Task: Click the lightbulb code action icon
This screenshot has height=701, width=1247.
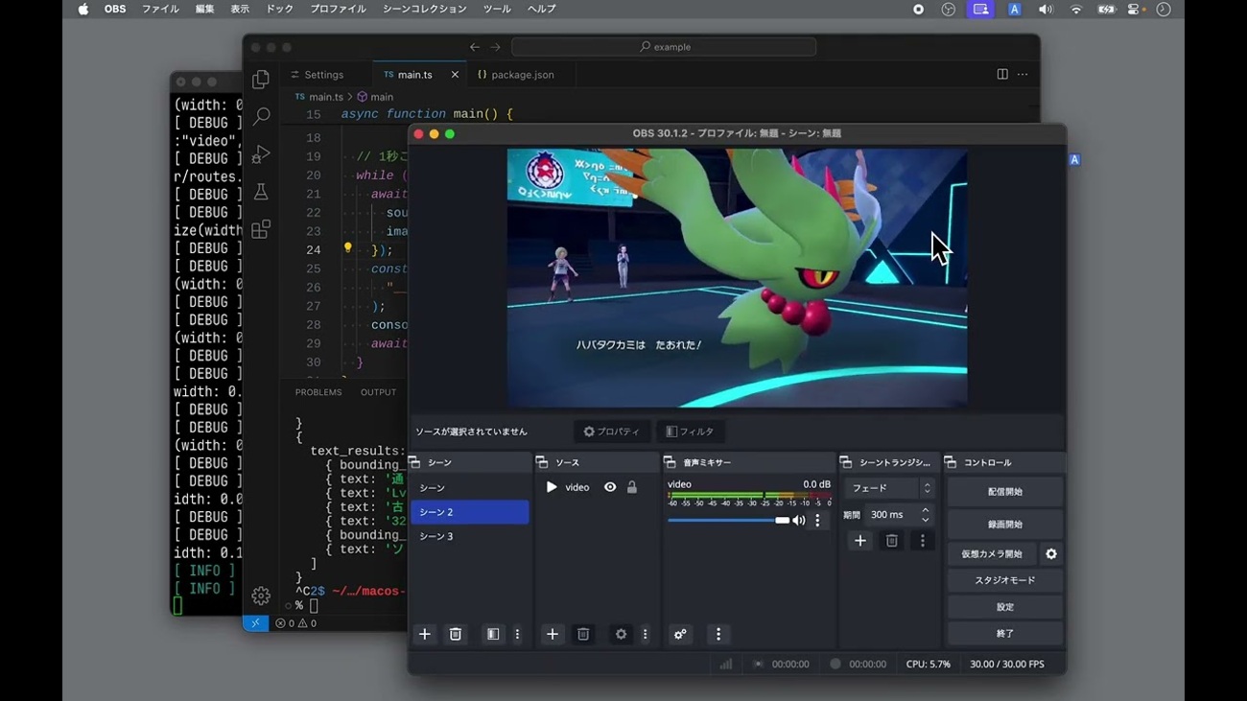Action: tap(348, 248)
